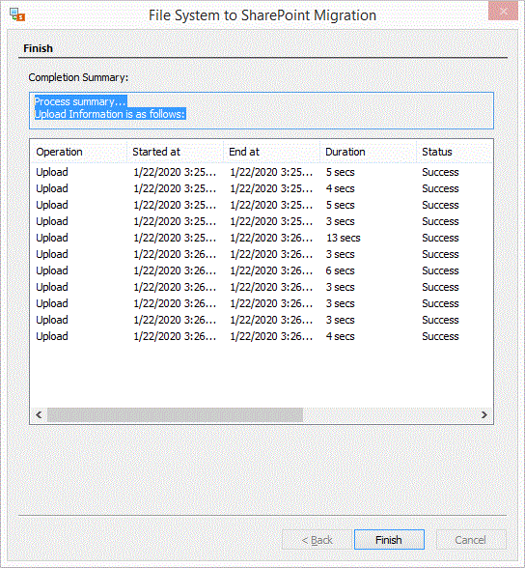
Task: Click the Finish page heading
Action: click(x=38, y=48)
